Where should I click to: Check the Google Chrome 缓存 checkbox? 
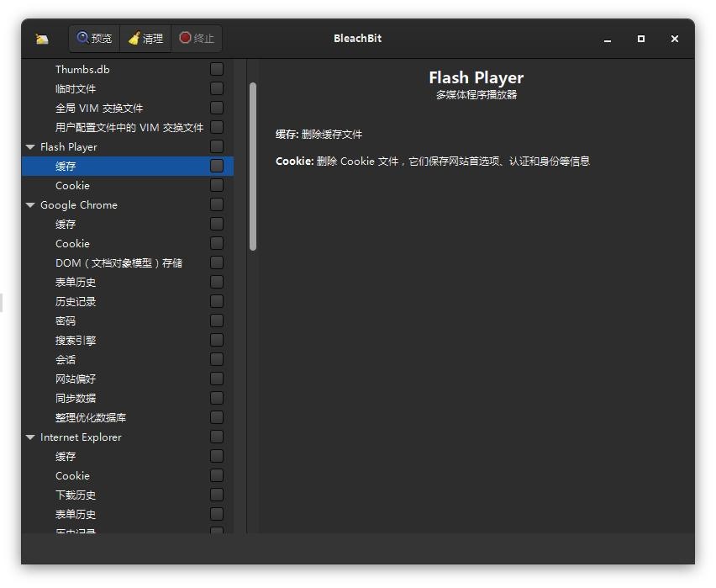pos(217,225)
